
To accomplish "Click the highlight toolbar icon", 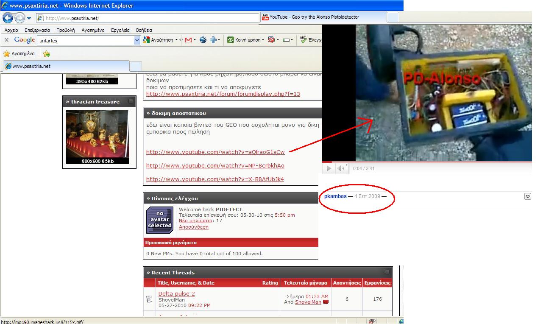I will pyautogui.click(x=286, y=40).
